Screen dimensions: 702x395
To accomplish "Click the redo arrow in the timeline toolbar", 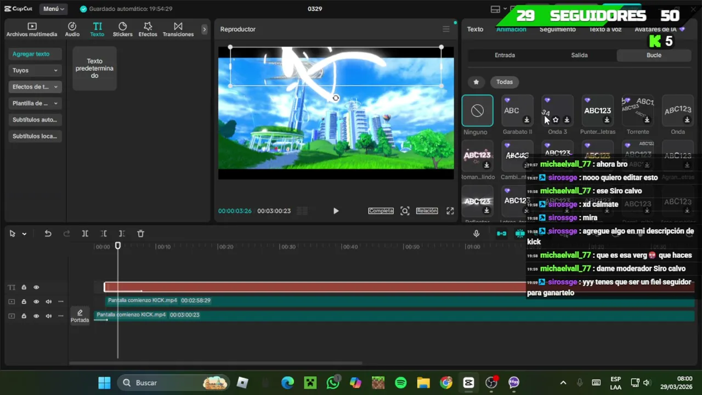I will pos(66,234).
